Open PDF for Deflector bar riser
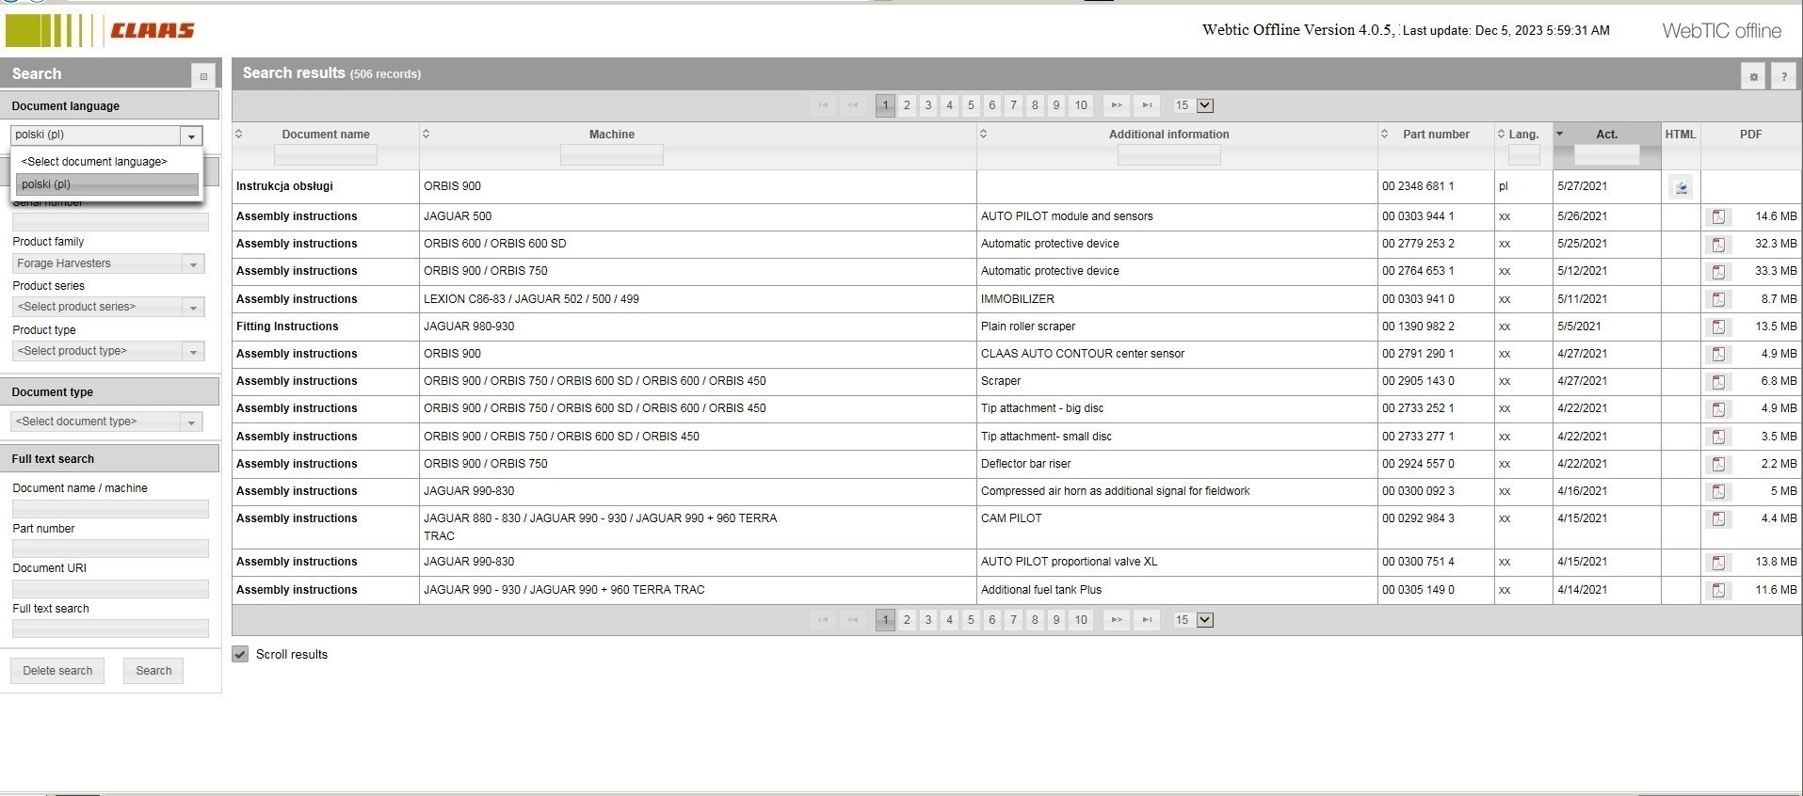Viewport: 1803px width, 796px height. click(x=1718, y=464)
